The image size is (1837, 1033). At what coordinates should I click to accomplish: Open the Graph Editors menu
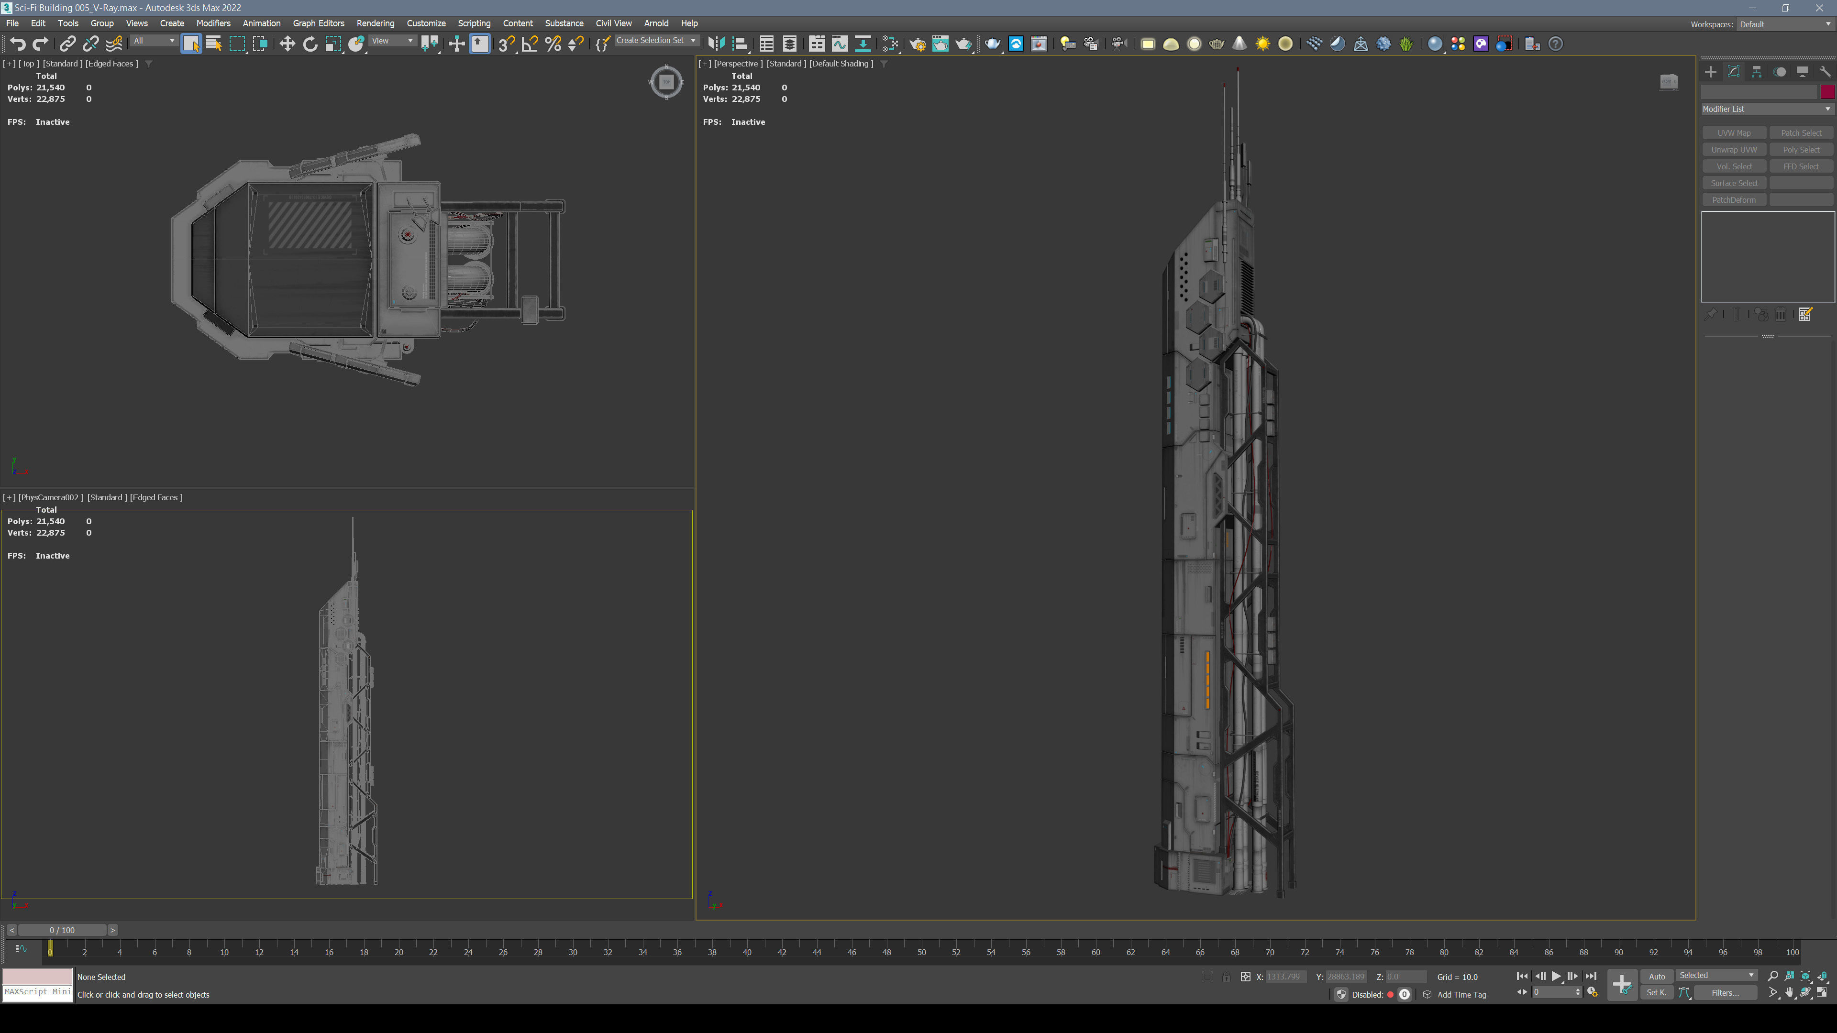(318, 23)
